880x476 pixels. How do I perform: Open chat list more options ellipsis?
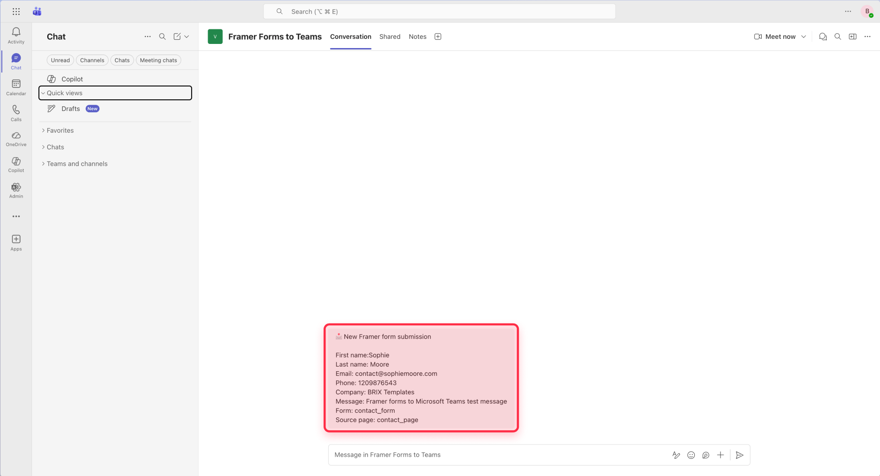point(148,37)
